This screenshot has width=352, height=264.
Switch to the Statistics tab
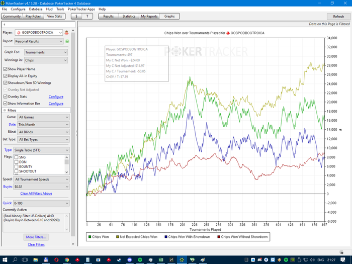coord(129,17)
